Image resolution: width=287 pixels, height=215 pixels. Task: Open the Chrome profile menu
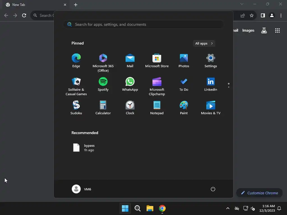click(272, 16)
